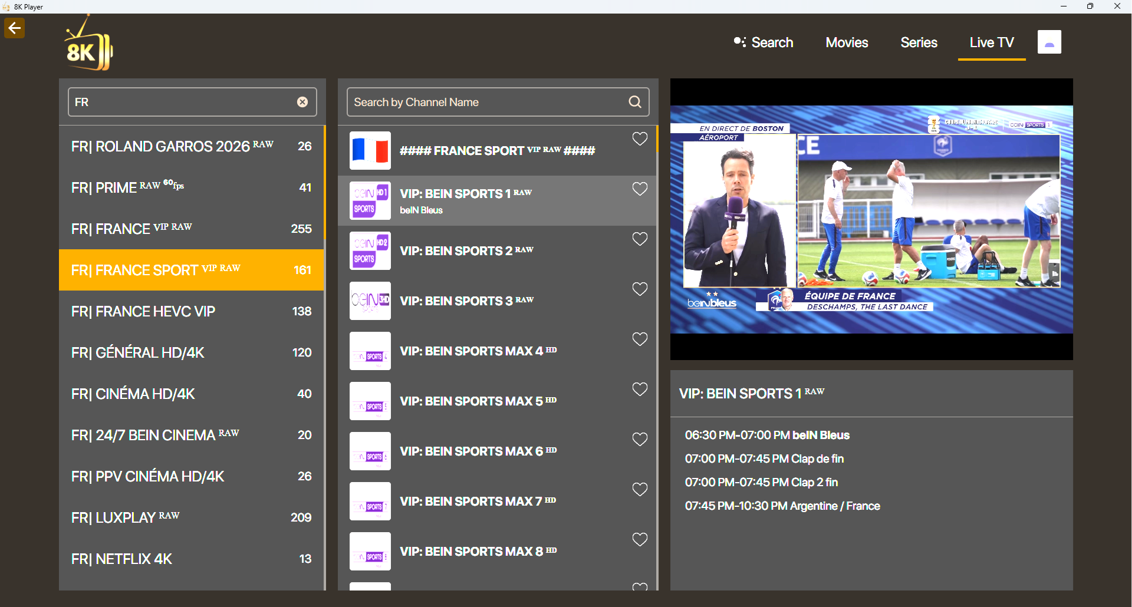The image size is (1132, 607).
Task: Click the BEIN SPORTS MAX 7 logo
Action: (x=370, y=501)
